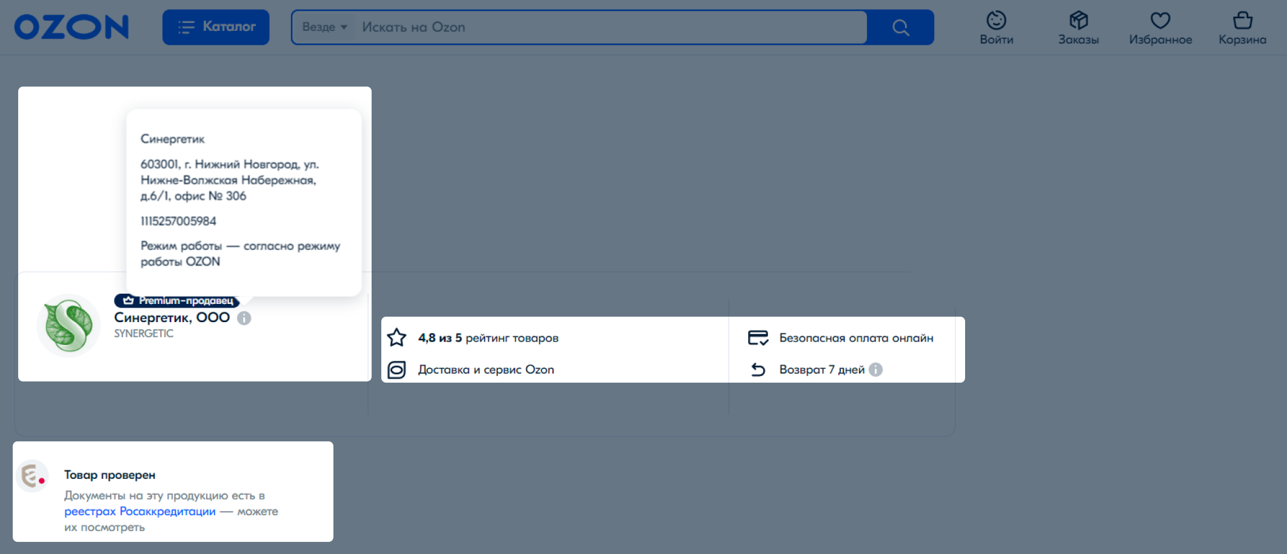Click Возврат 7 дней text
Viewport: 1287px width, 554px height.
pyautogui.click(x=821, y=369)
